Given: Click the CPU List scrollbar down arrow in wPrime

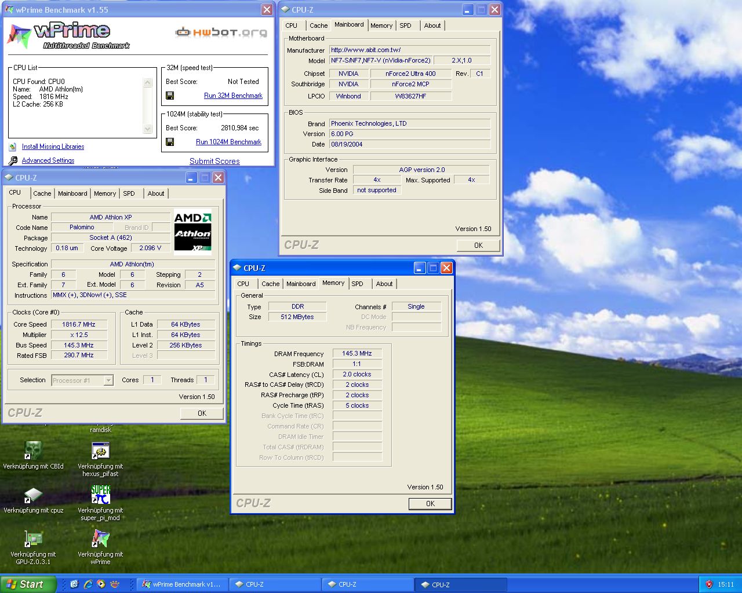Looking at the screenshot, I should (x=147, y=129).
